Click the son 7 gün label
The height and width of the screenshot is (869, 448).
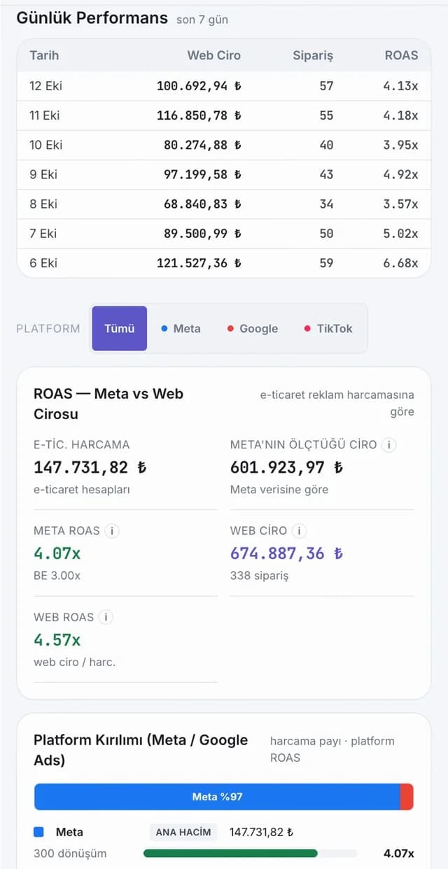click(x=202, y=20)
